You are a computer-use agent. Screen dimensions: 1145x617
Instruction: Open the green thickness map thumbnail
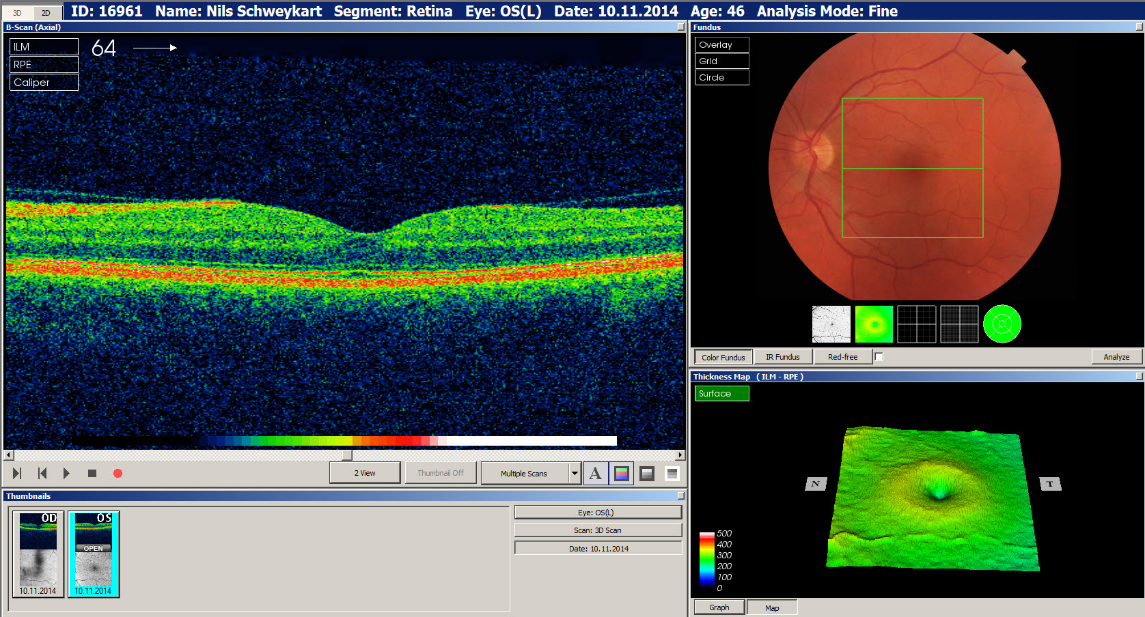[874, 324]
